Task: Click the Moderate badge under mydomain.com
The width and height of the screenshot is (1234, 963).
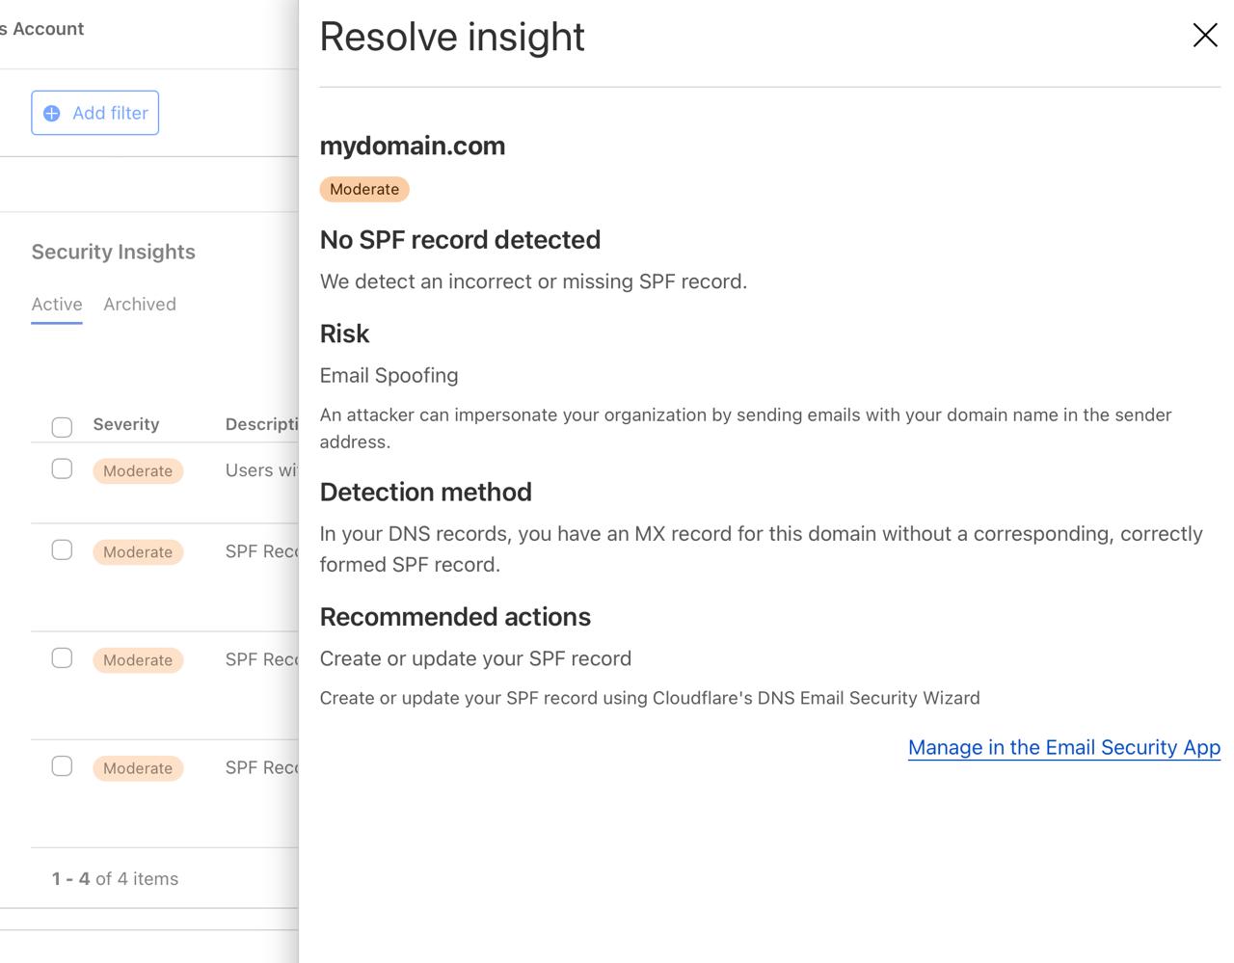Action: click(364, 190)
